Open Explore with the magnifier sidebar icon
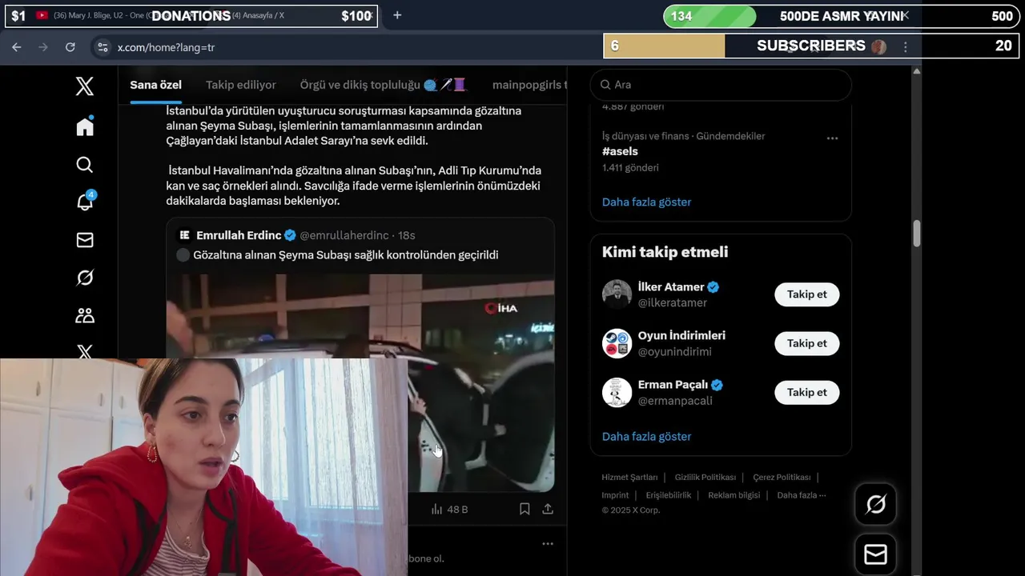The height and width of the screenshot is (576, 1025). click(x=84, y=165)
